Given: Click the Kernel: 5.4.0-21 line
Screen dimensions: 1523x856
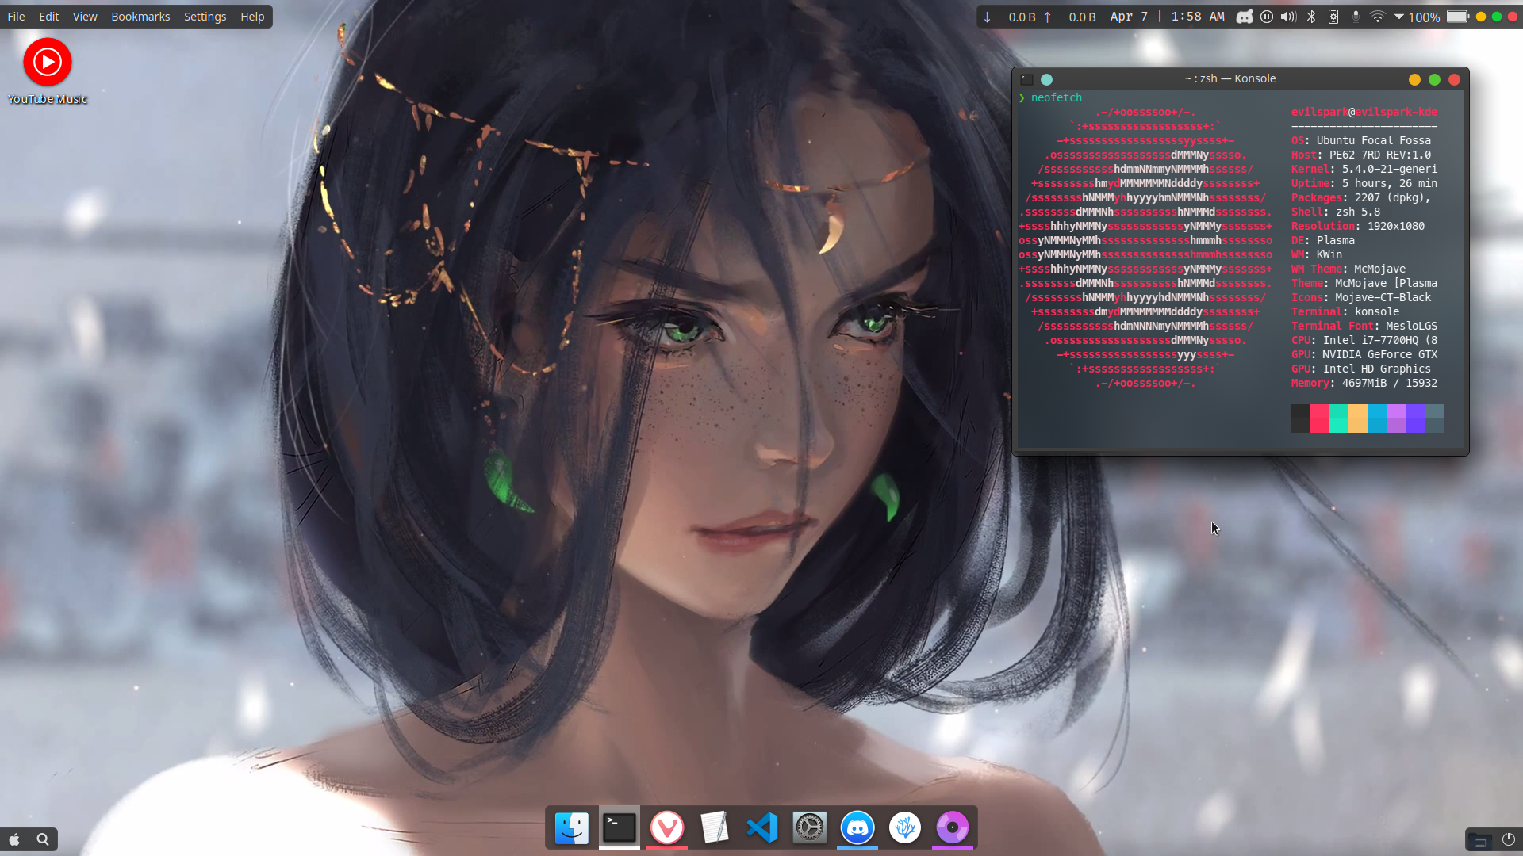Looking at the screenshot, I should pos(1364,169).
